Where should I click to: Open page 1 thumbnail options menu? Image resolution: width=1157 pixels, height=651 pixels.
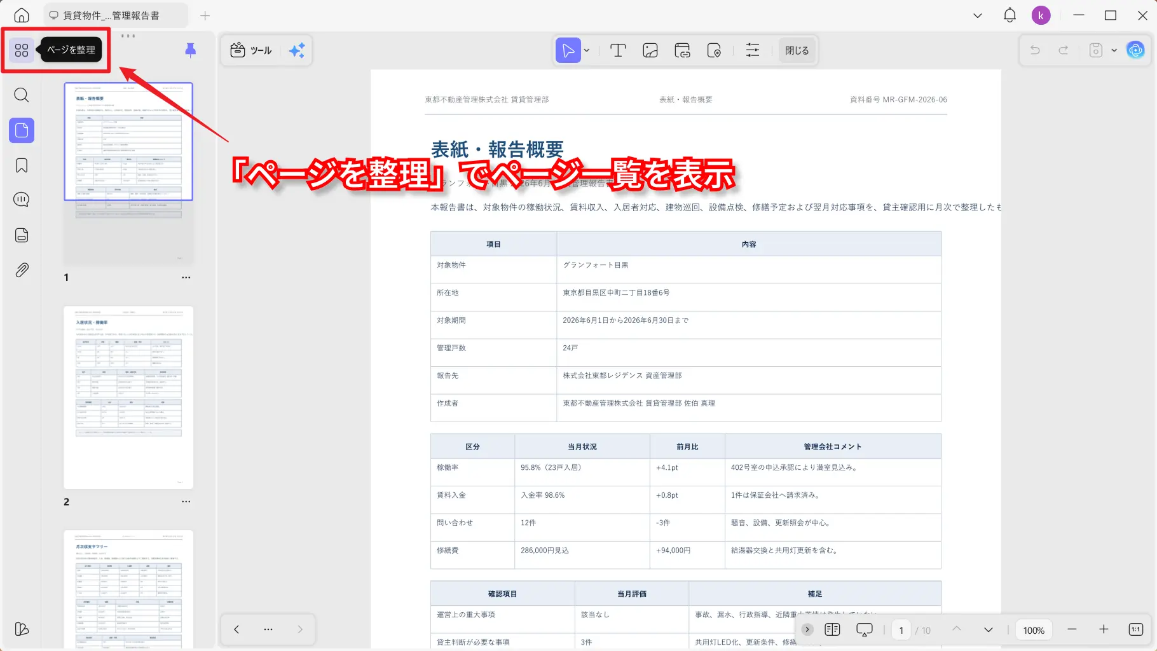pyautogui.click(x=186, y=278)
